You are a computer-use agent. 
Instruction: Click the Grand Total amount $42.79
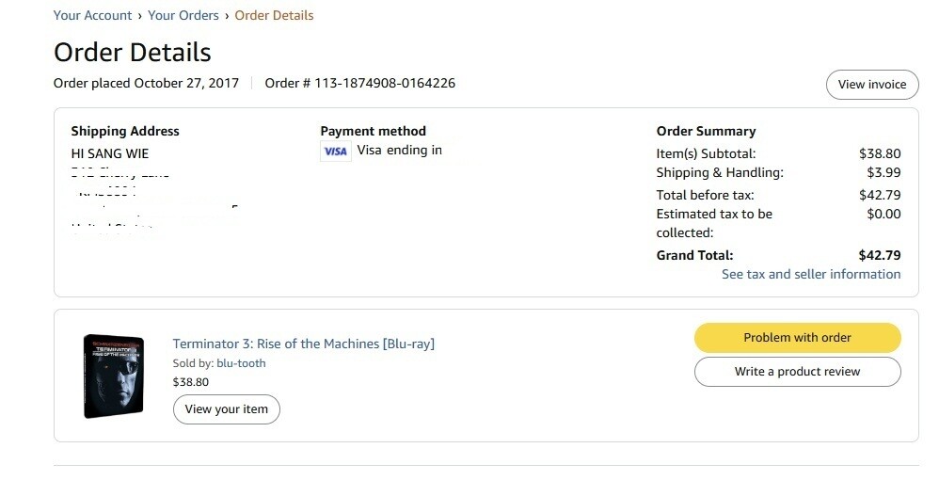click(879, 255)
